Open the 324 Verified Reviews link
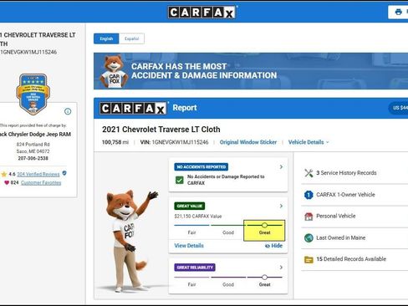This screenshot has width=408, height=306. tap(38, 175)
